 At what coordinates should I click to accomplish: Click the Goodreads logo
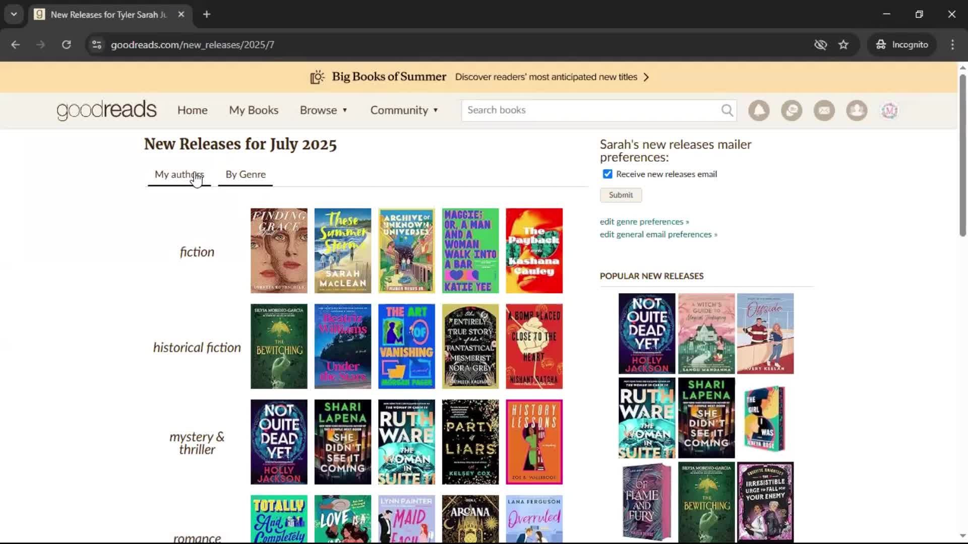coord(106,110)
